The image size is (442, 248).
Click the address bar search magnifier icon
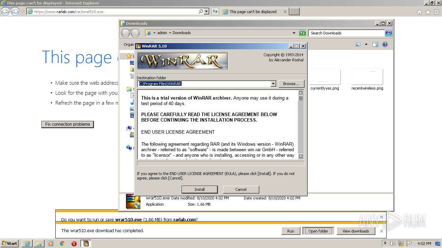pyautogui.click(x=201, y=11)
